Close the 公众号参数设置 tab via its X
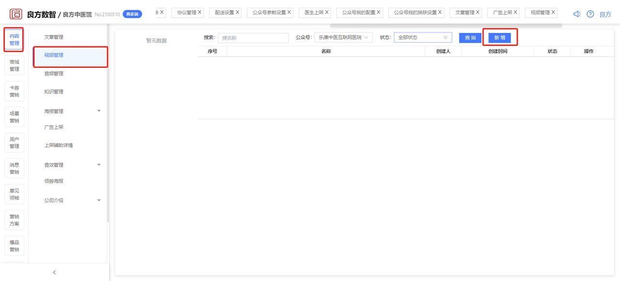620x281 pixels. 289,12
